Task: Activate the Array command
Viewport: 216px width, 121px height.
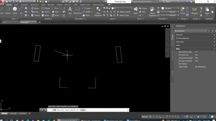Action: click(55, 15)
